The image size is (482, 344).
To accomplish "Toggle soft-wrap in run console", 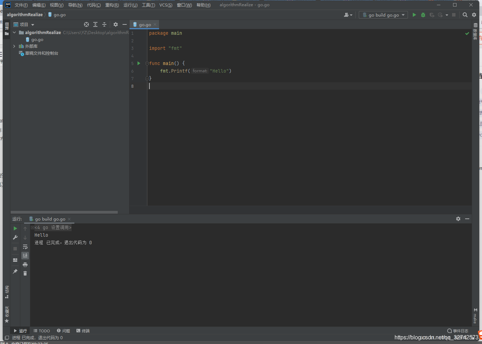I will [x=25, y=247].
